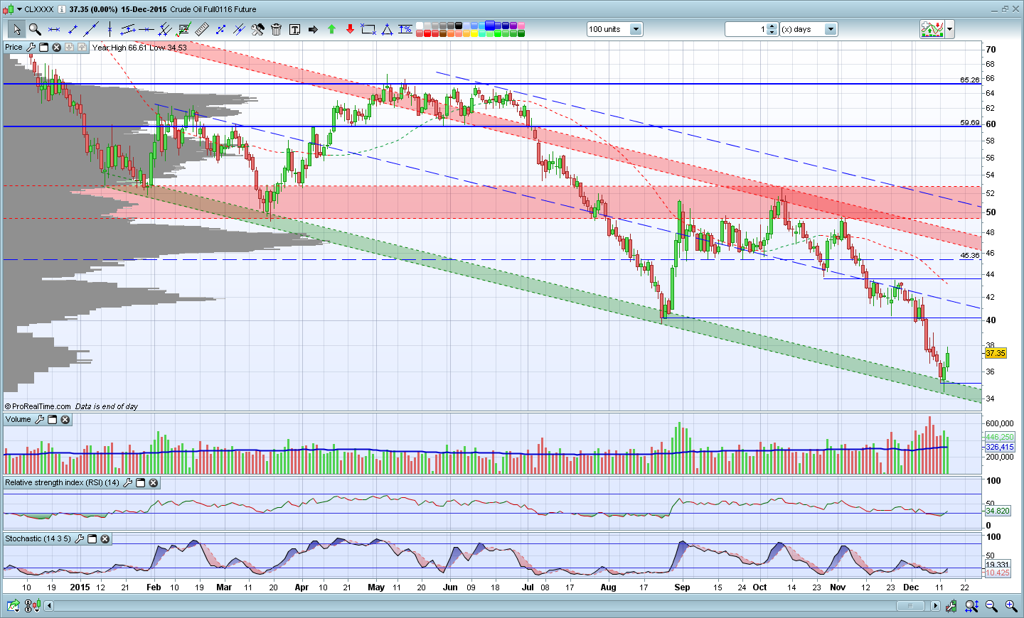
Task: Click the crossed-lines drawing tool
Action: pyautogui.click(x=239, y=29)
